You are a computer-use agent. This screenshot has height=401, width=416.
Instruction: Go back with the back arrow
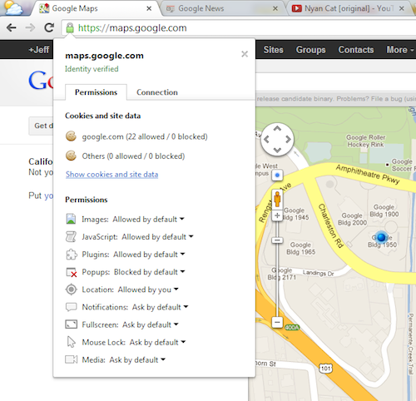12,27
